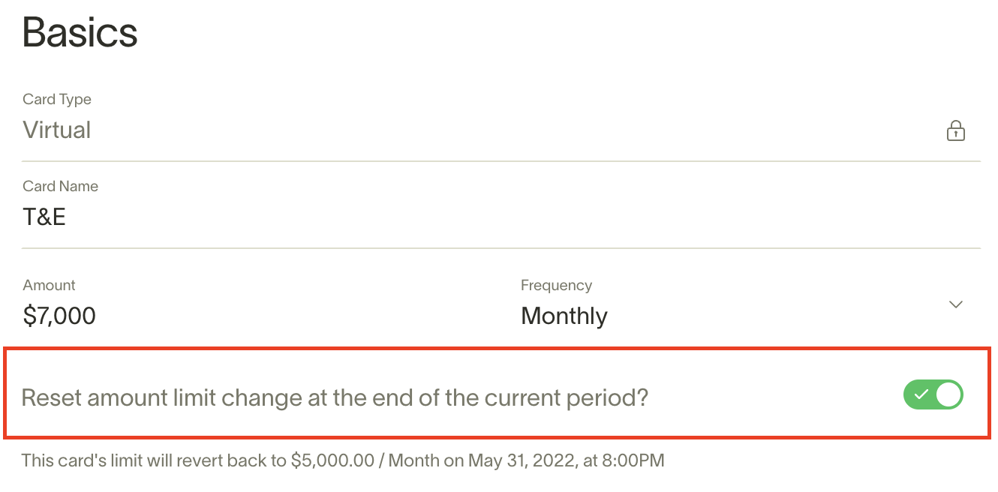998x492 pixels.
Task: Click the check mark inside the green switch
Action: click(921, 394)
